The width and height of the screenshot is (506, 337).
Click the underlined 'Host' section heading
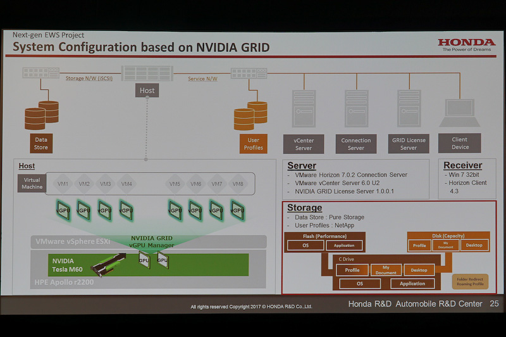click(27, 166)
